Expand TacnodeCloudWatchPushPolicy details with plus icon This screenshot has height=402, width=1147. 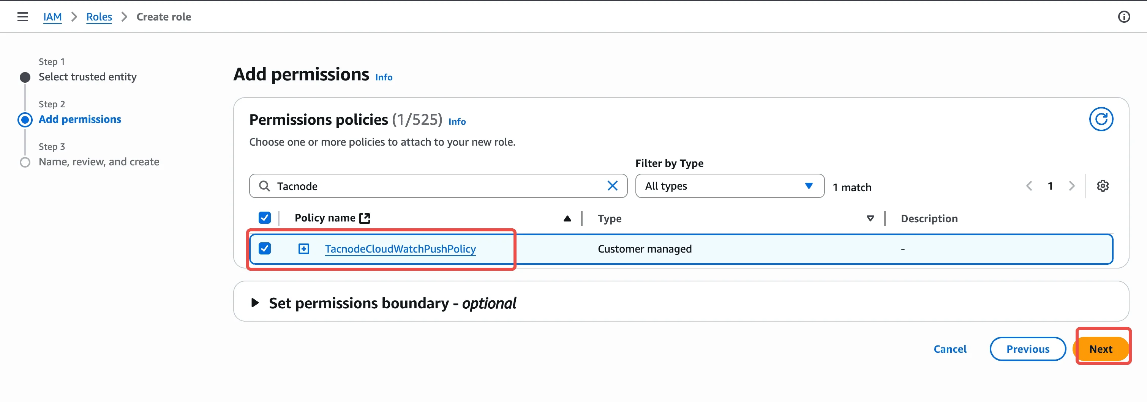coord(304,248)
